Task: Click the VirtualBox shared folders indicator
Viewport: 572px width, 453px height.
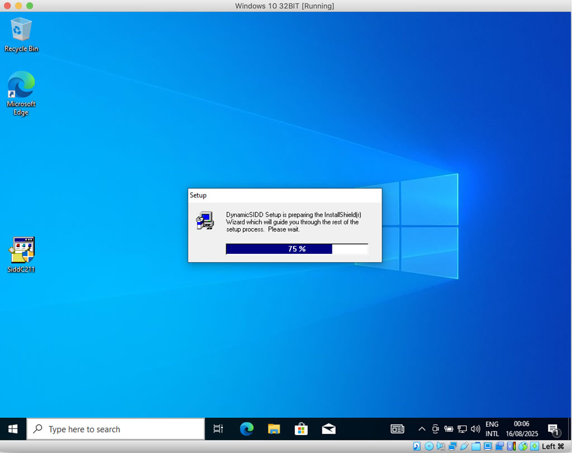Action: pos(476,446)
